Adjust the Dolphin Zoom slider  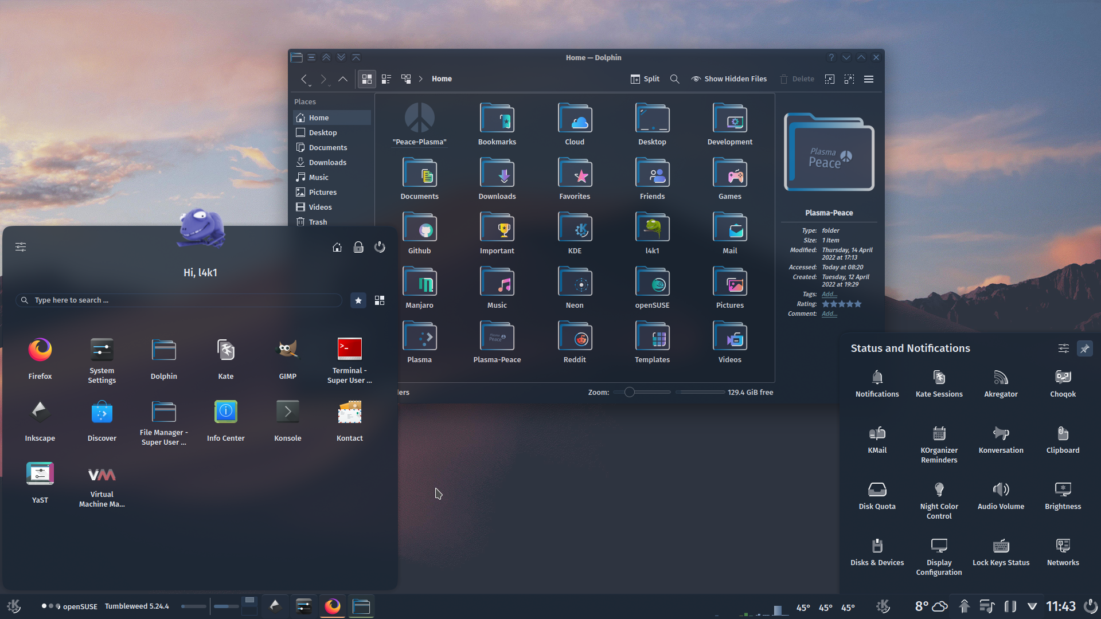(641, 393)
